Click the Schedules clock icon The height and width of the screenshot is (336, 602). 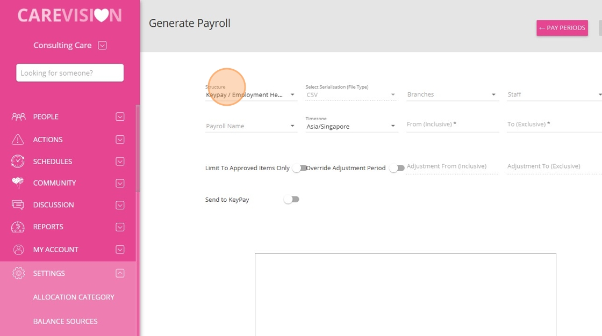pyautogui.click(x=18, y=162)
